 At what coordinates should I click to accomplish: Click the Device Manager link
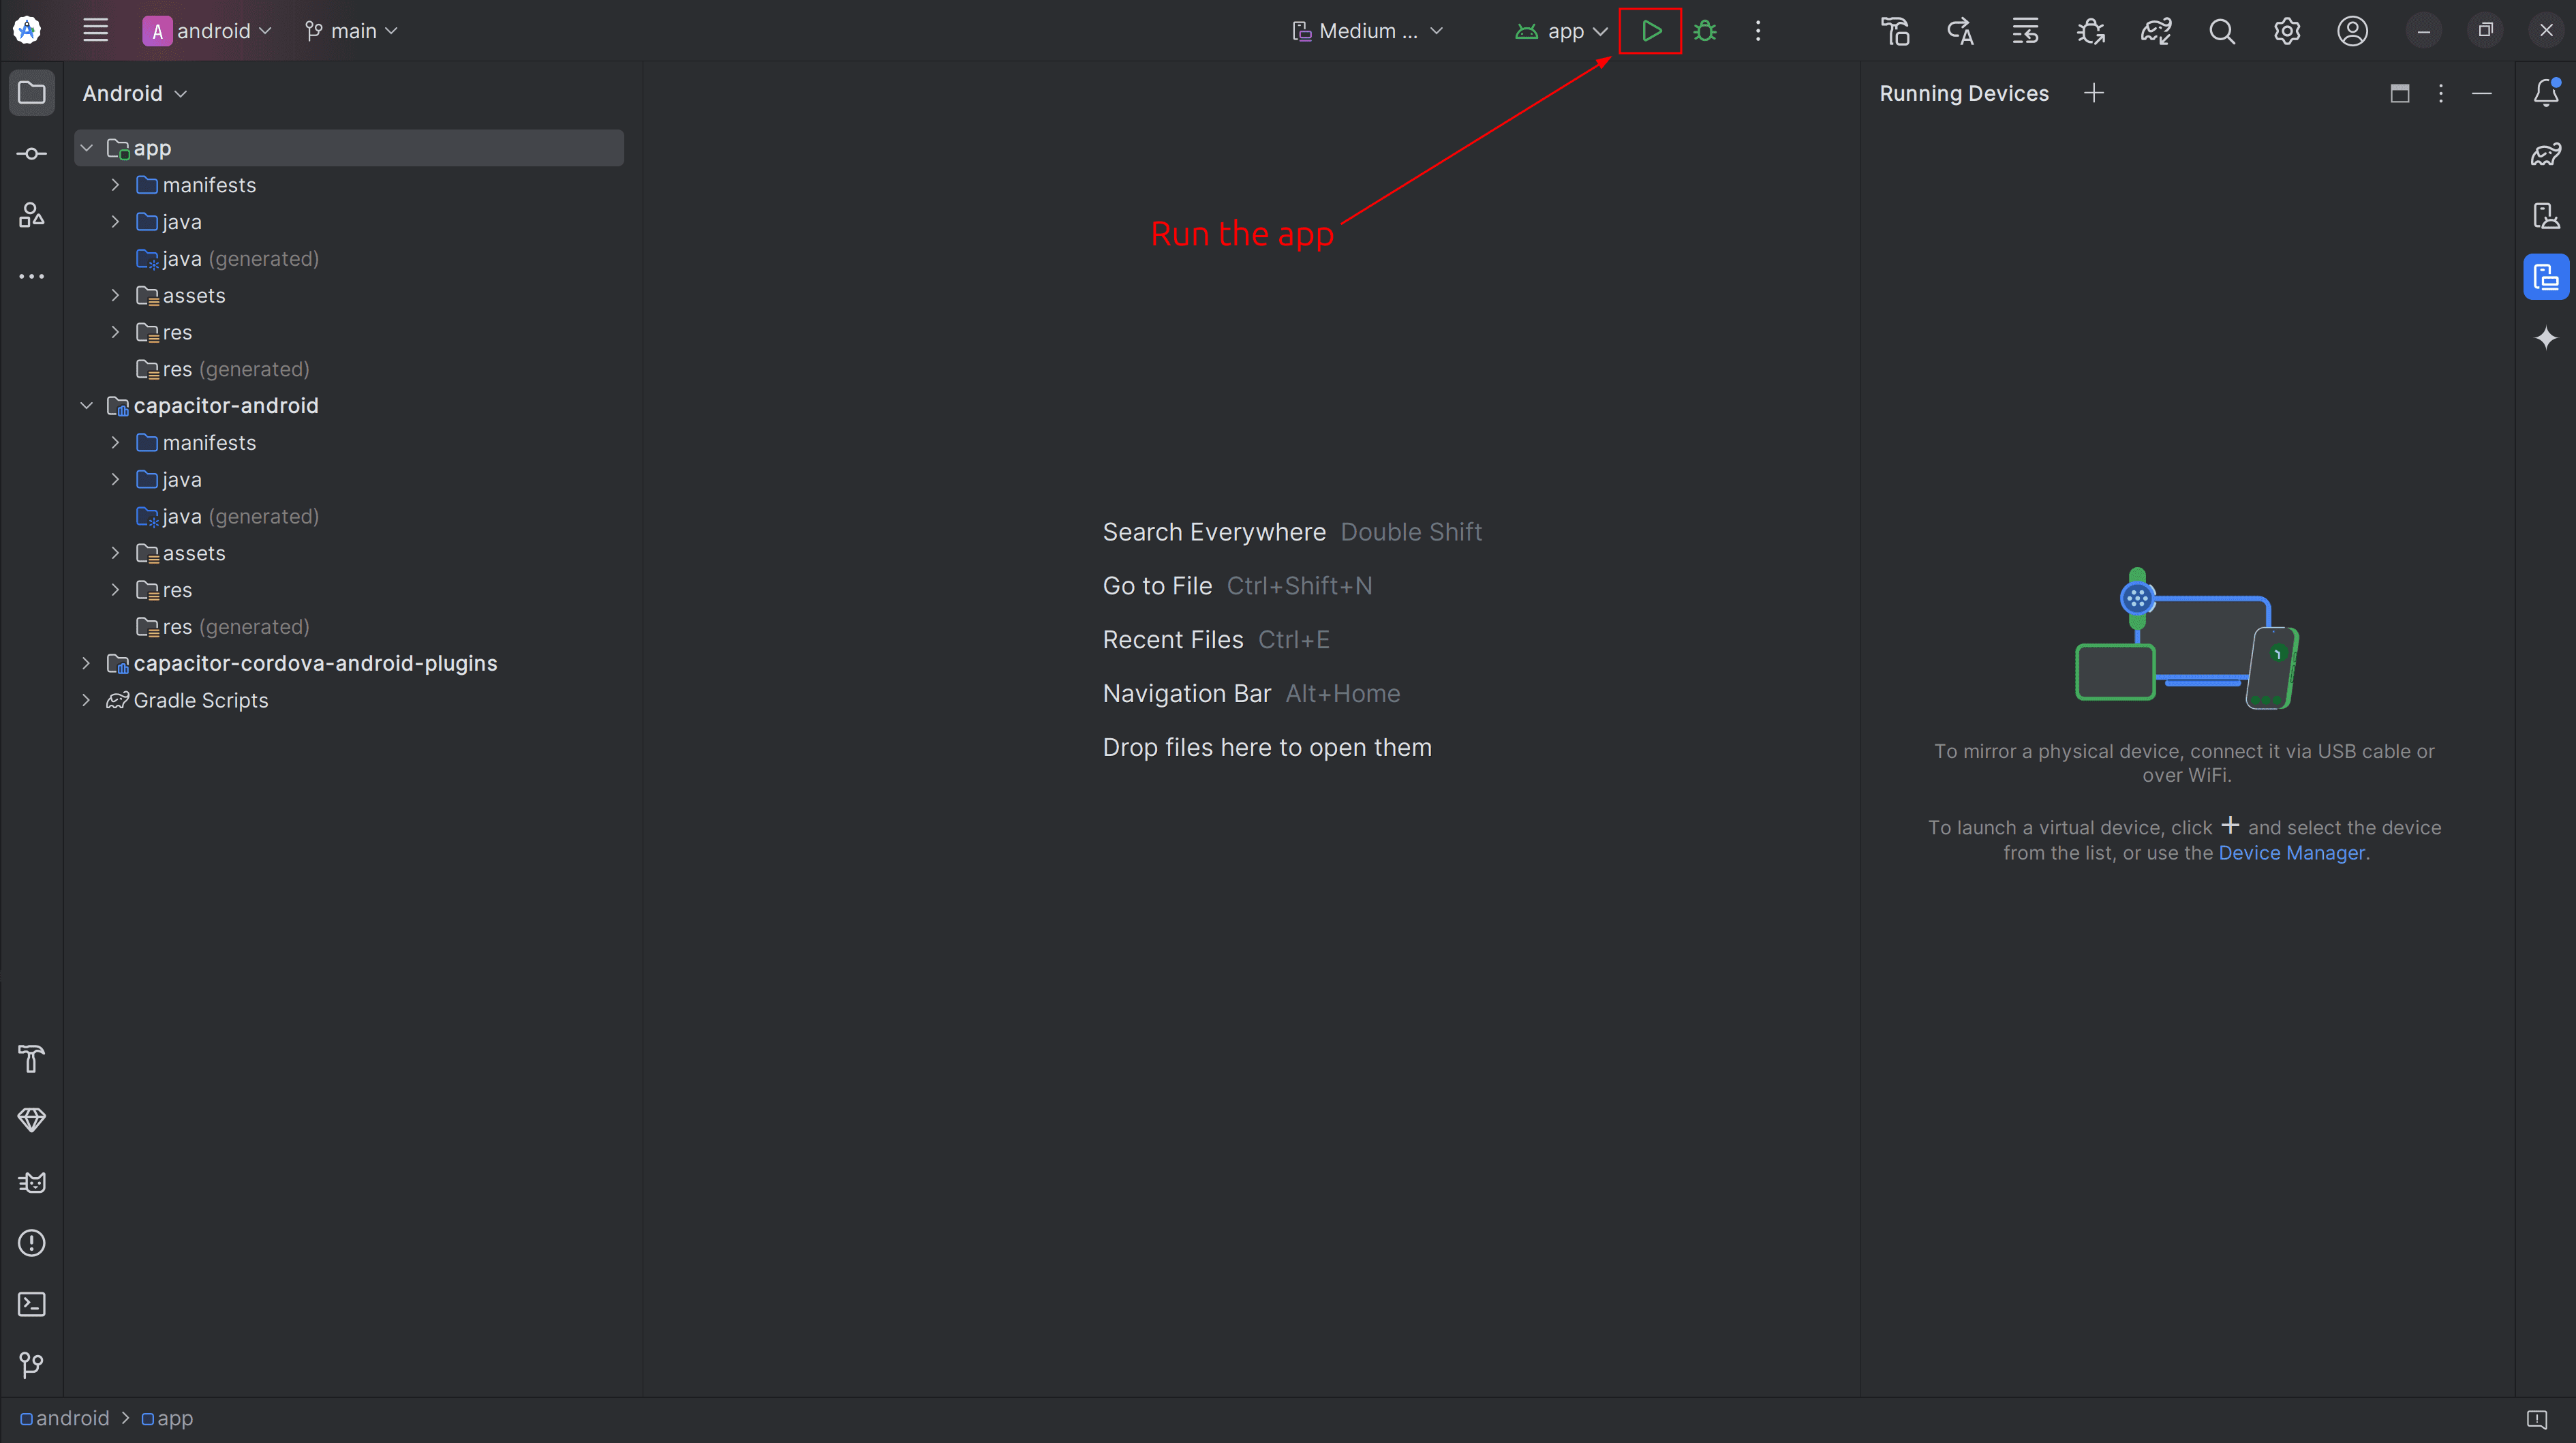[2291, 853]
